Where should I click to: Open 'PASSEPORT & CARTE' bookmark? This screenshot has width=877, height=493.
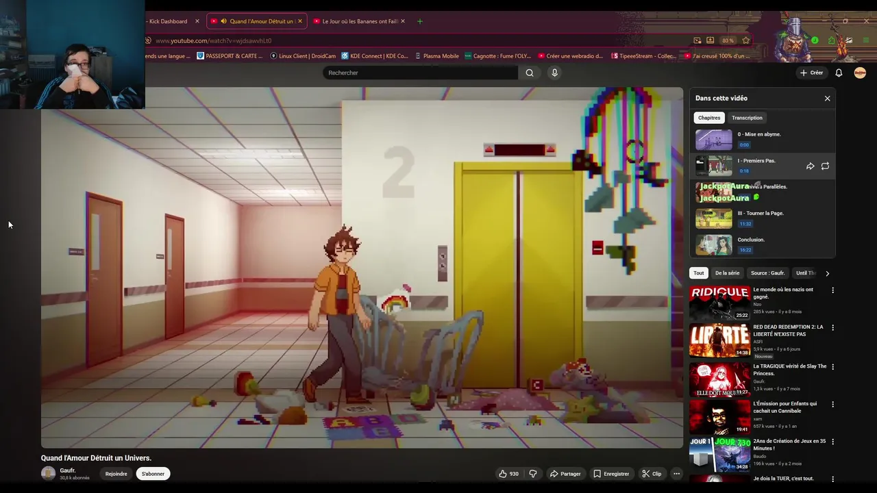click(230, 56)
